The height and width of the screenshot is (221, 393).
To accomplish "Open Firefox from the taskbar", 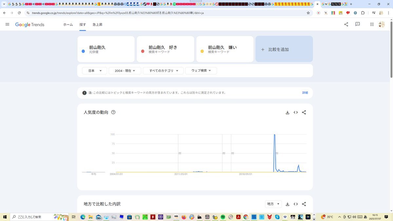I will [183, 217].
